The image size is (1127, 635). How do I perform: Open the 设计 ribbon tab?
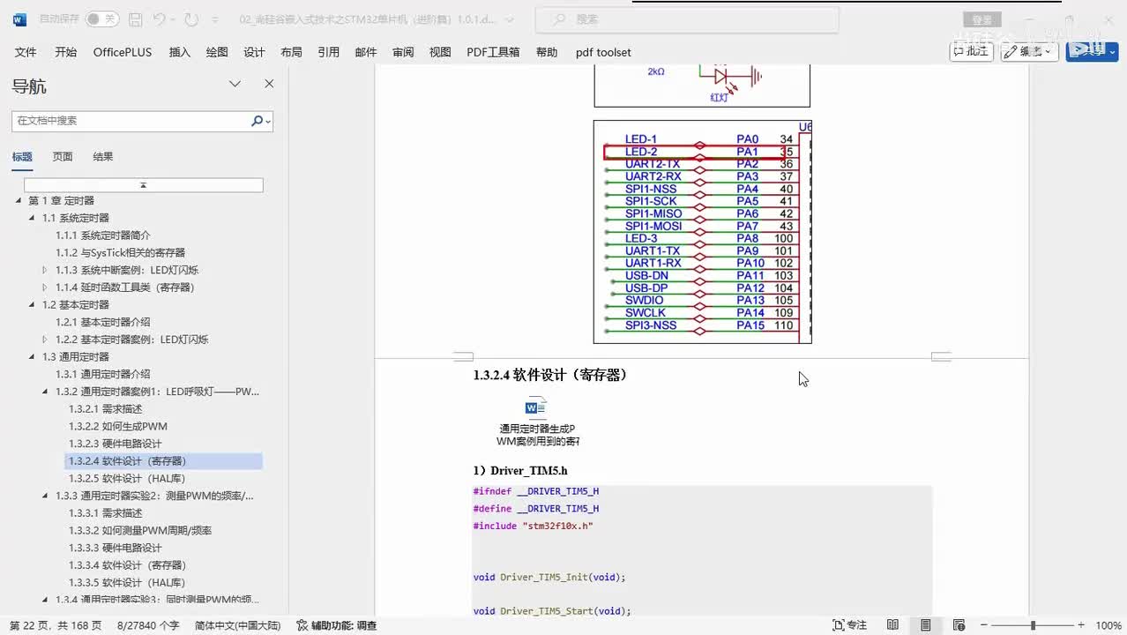click(x=254, y=52)
